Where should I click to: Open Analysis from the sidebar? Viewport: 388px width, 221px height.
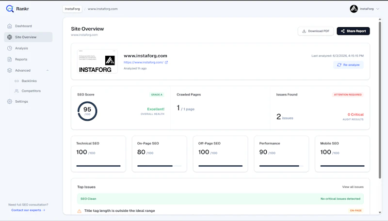28,48
